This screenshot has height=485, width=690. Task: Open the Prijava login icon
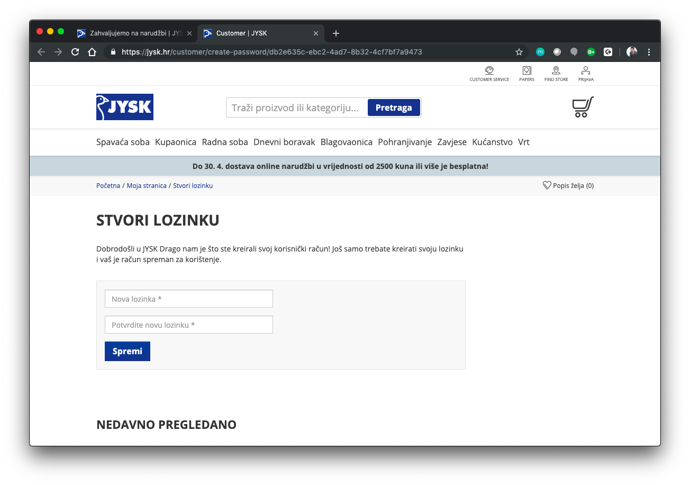point(586,71)
